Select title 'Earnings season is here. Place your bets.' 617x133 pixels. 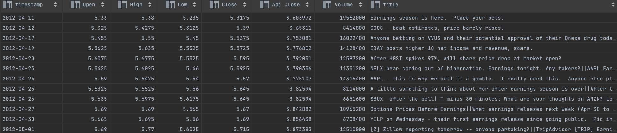tap(437, 18)
